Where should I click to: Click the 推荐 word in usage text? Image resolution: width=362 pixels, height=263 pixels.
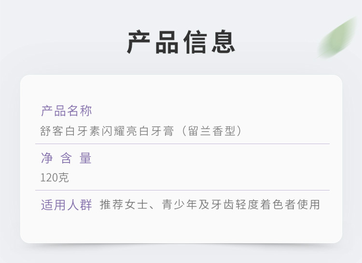[x=111, y=205]
